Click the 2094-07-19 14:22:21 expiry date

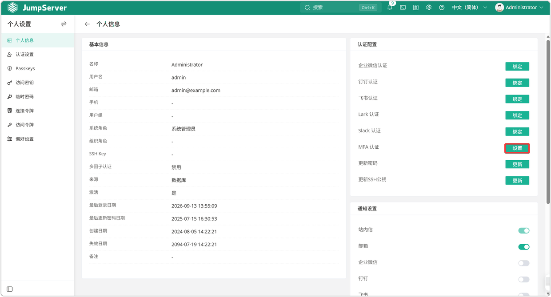(194, 245)
